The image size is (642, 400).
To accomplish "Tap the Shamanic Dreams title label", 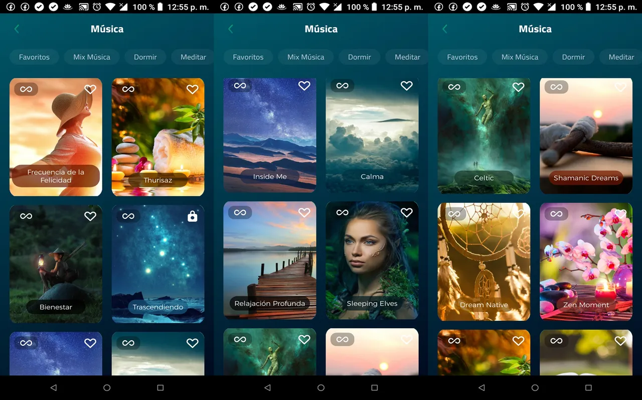I will click(586, 178).
